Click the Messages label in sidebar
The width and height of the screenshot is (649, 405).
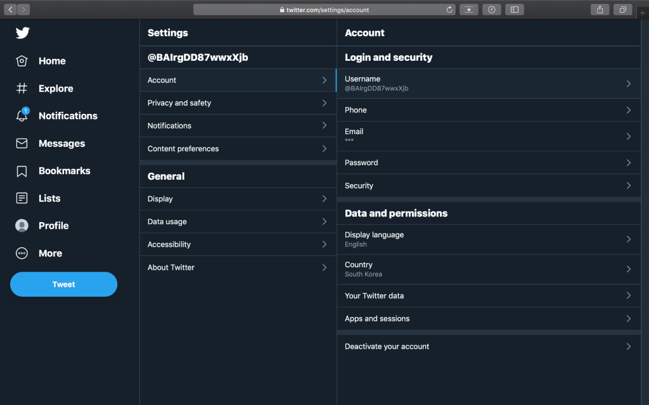click(61, 144)
